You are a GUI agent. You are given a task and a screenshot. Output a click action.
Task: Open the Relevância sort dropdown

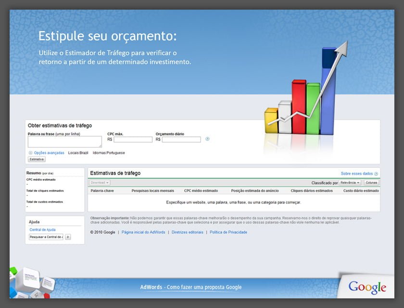[x=350, y=182]
